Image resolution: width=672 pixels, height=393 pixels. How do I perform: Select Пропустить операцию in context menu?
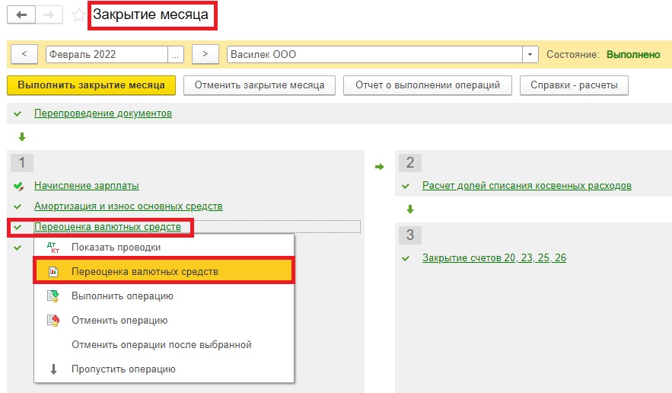tap(164, 369)
